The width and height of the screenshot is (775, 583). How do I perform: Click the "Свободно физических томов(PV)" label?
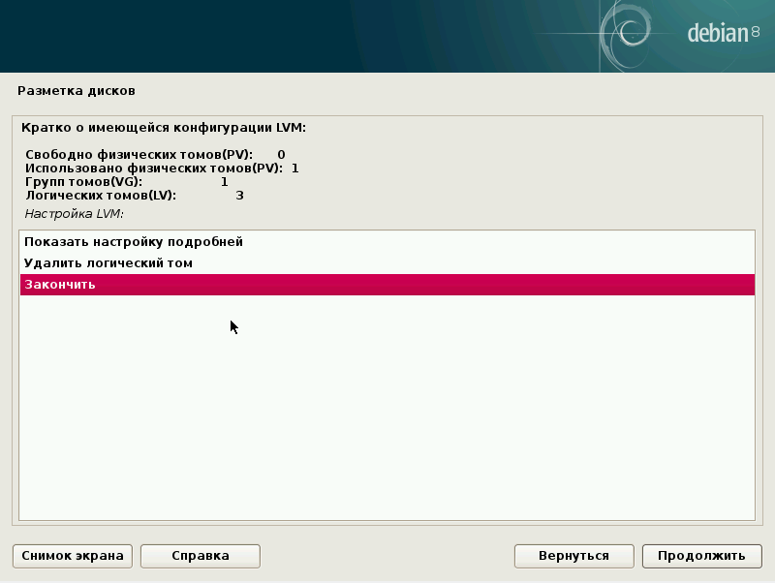pyautogui.click(x=139, y=155)
